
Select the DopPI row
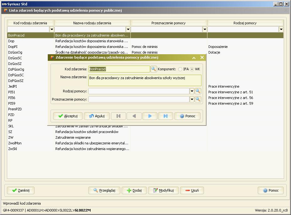click(145, 47)
